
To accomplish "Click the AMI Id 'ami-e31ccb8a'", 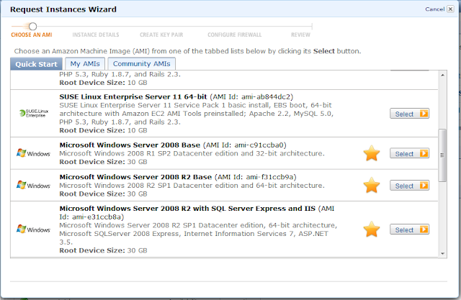I will pyautogui.click(x=97, y=217).
